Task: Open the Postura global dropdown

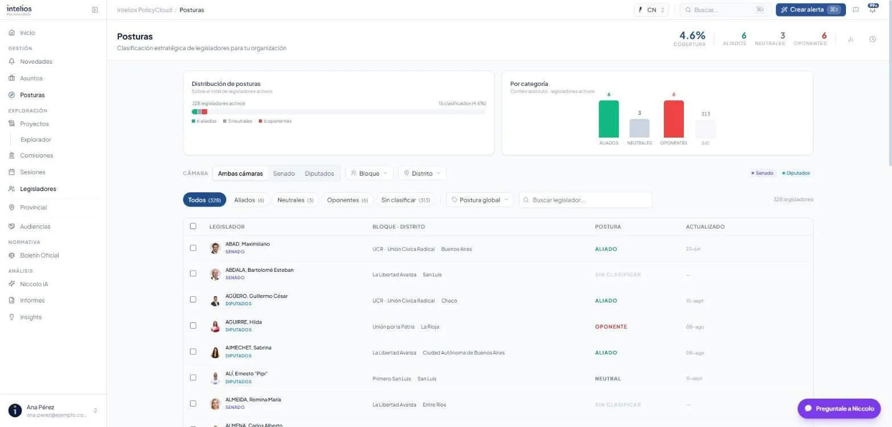Action: tap(480, 200)
